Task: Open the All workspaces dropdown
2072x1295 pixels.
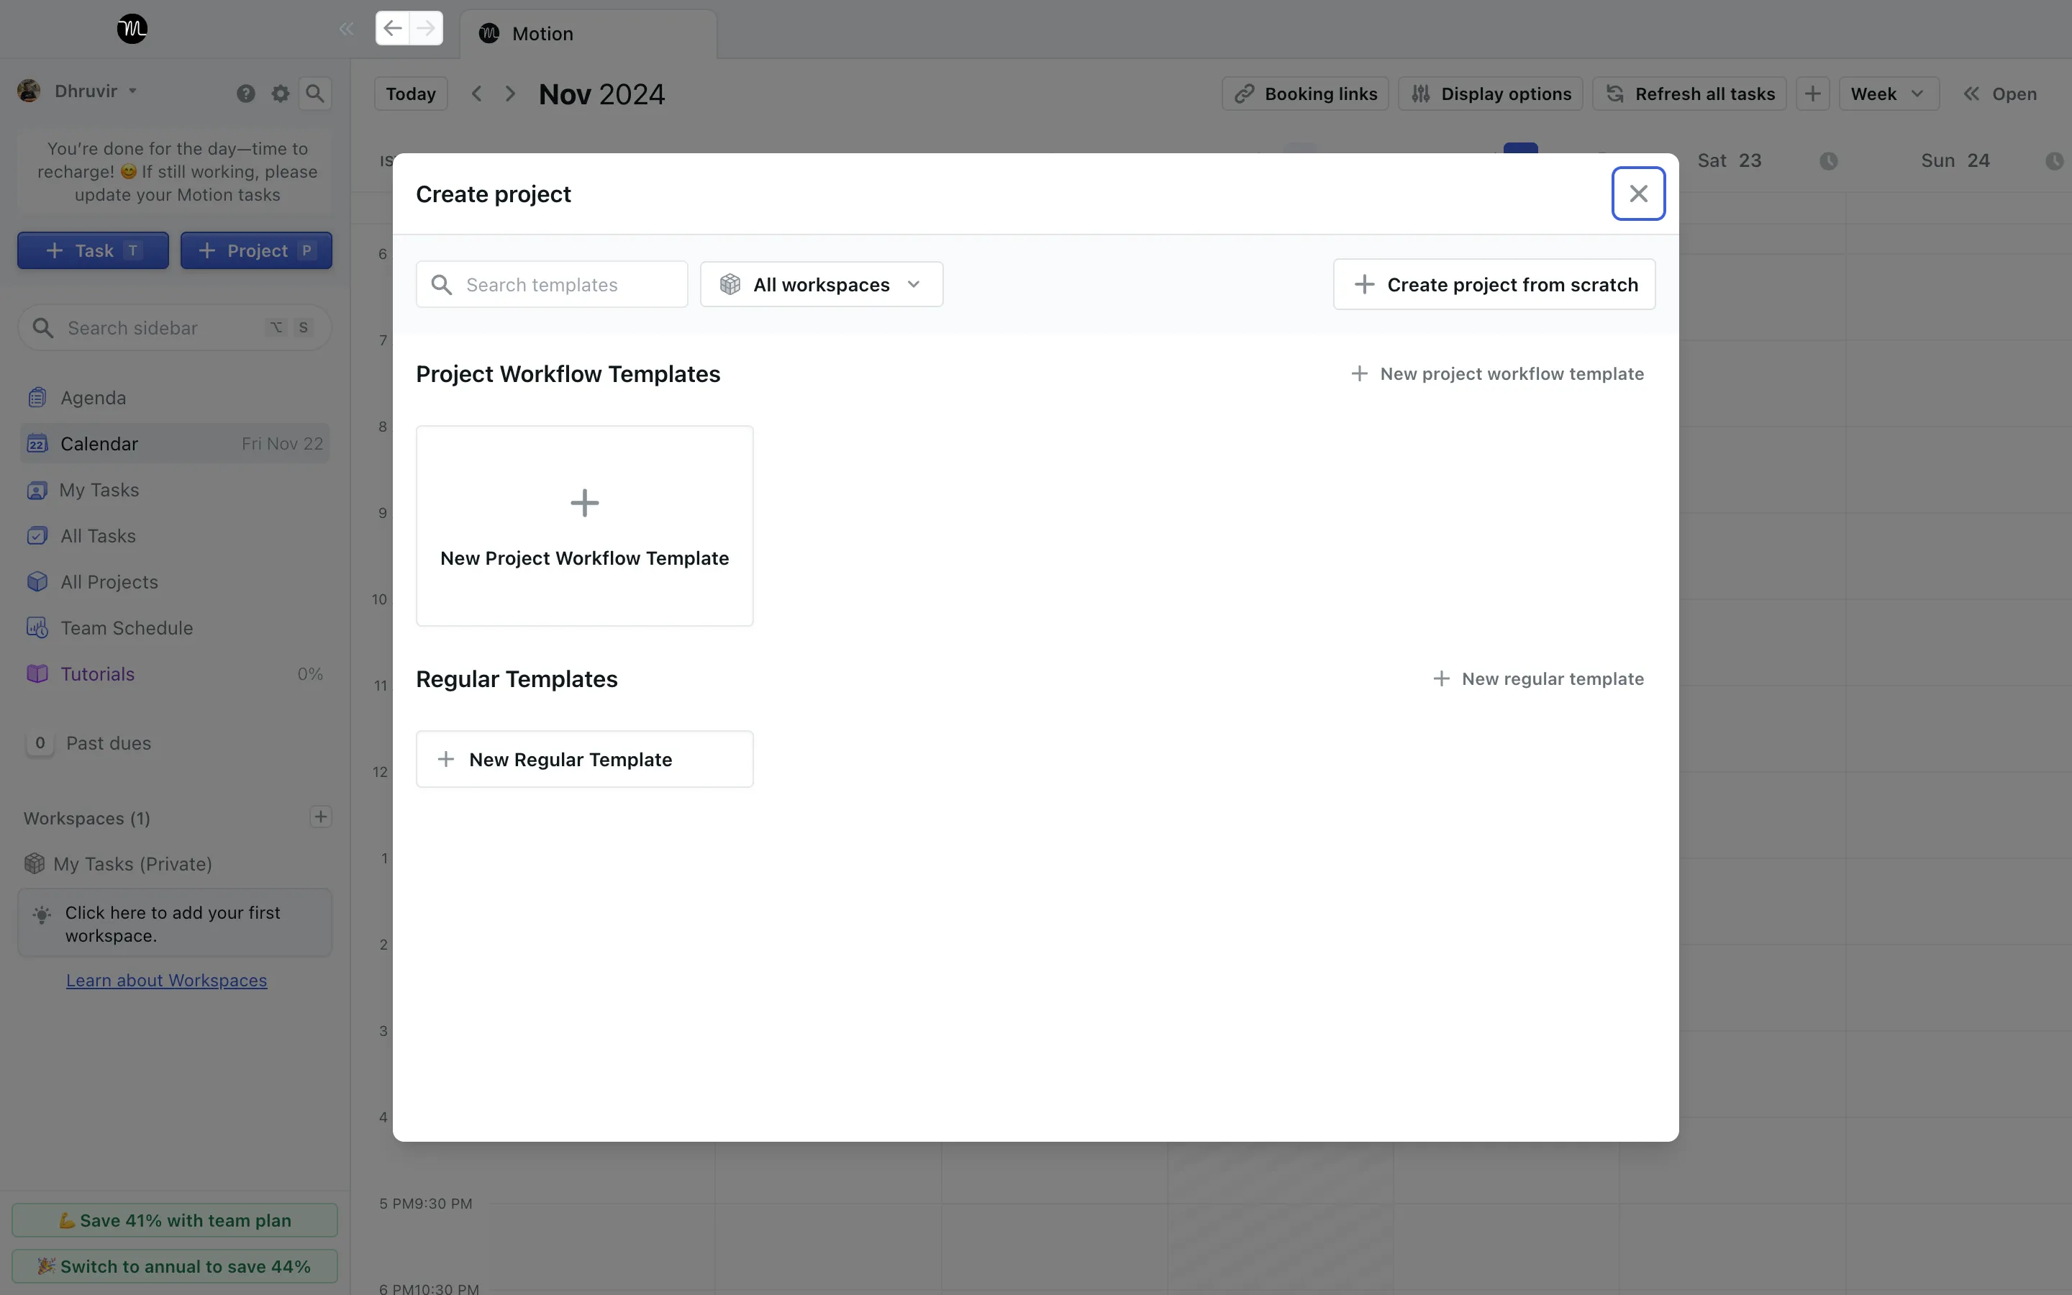Action: coord(821,284)
